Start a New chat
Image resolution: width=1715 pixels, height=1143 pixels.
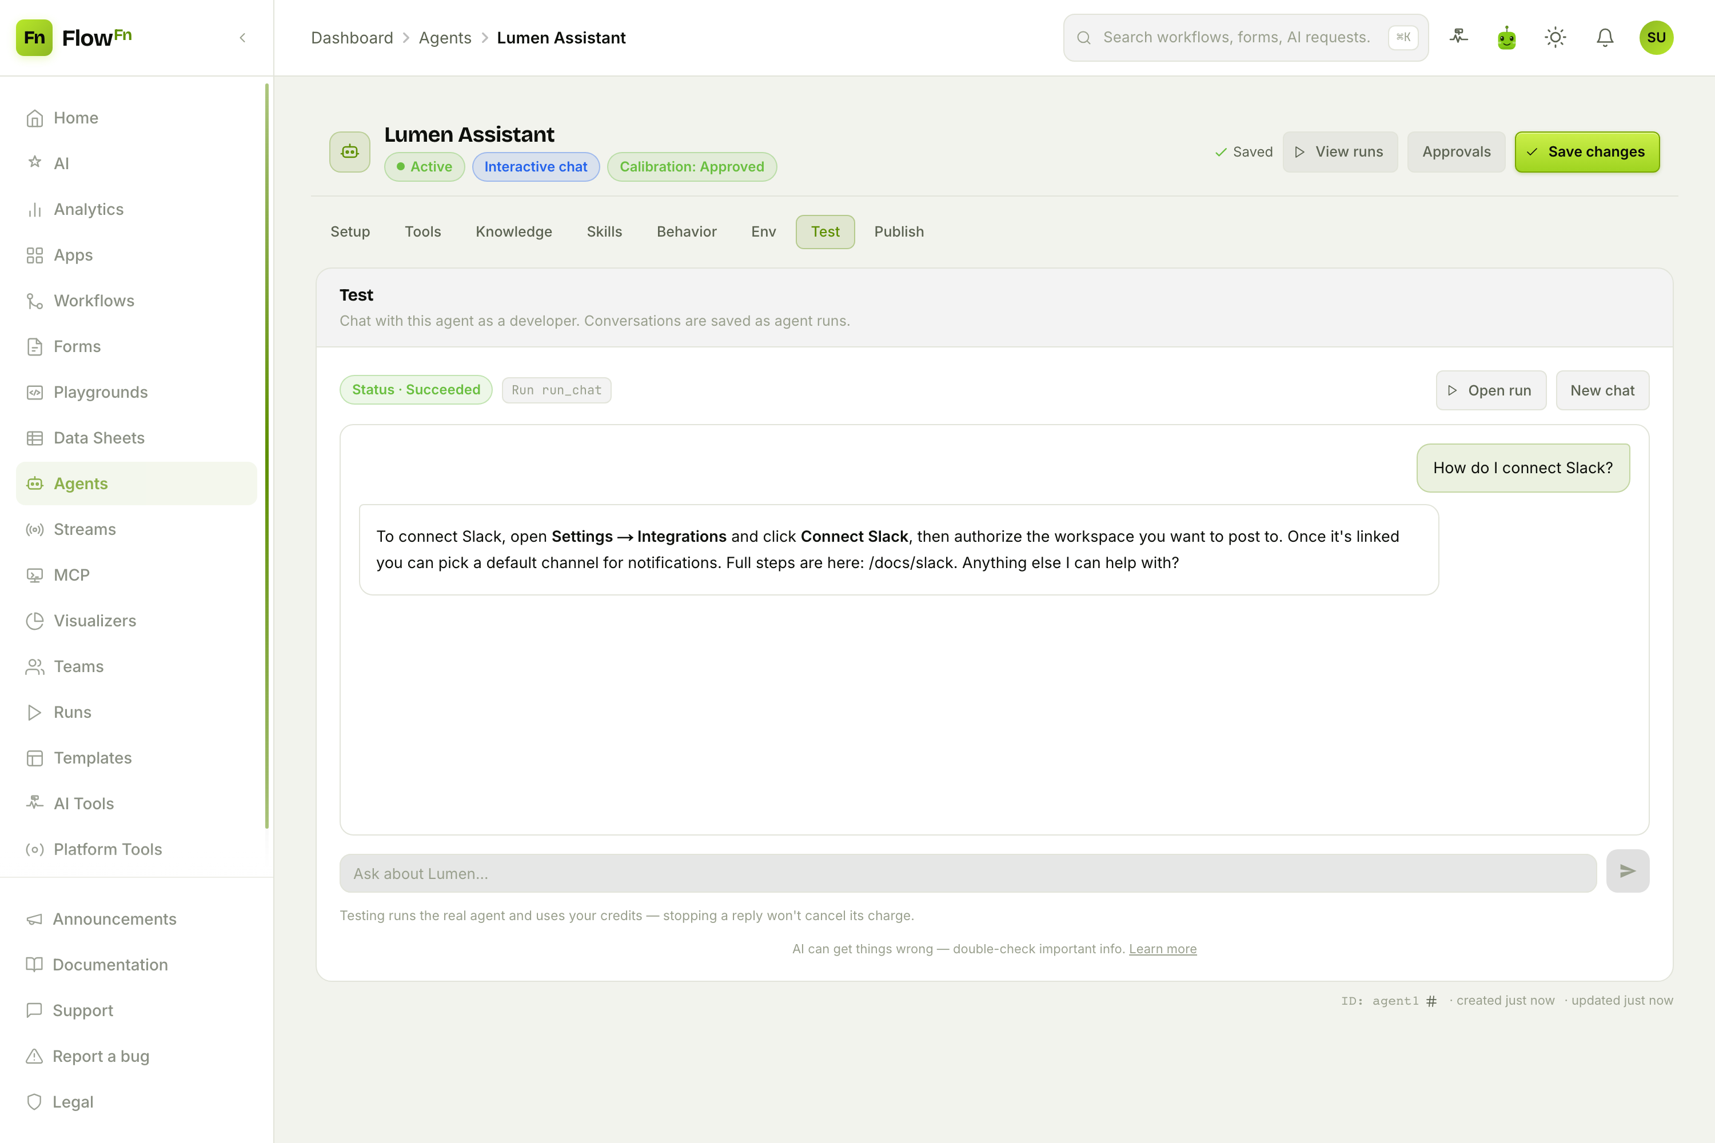[x=1602, y=391]
